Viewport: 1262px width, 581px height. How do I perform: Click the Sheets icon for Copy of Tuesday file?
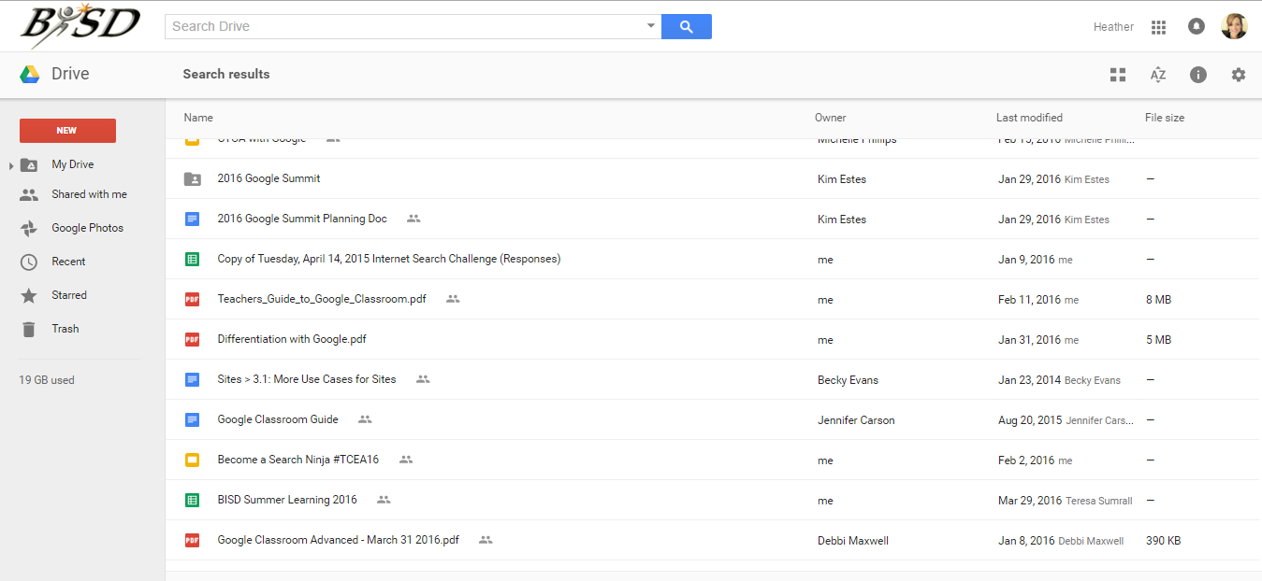[x=192, y=260]
